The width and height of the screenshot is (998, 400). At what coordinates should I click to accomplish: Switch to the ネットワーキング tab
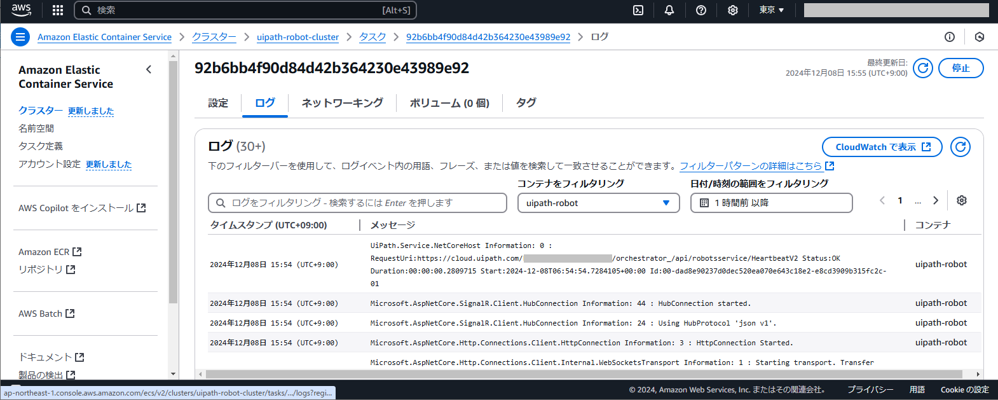(342, 103)
